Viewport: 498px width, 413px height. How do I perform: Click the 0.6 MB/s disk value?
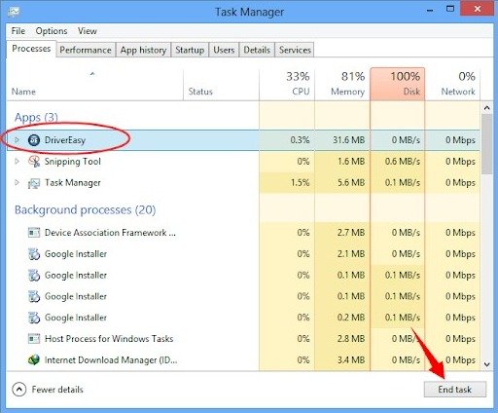pos(403,162)
